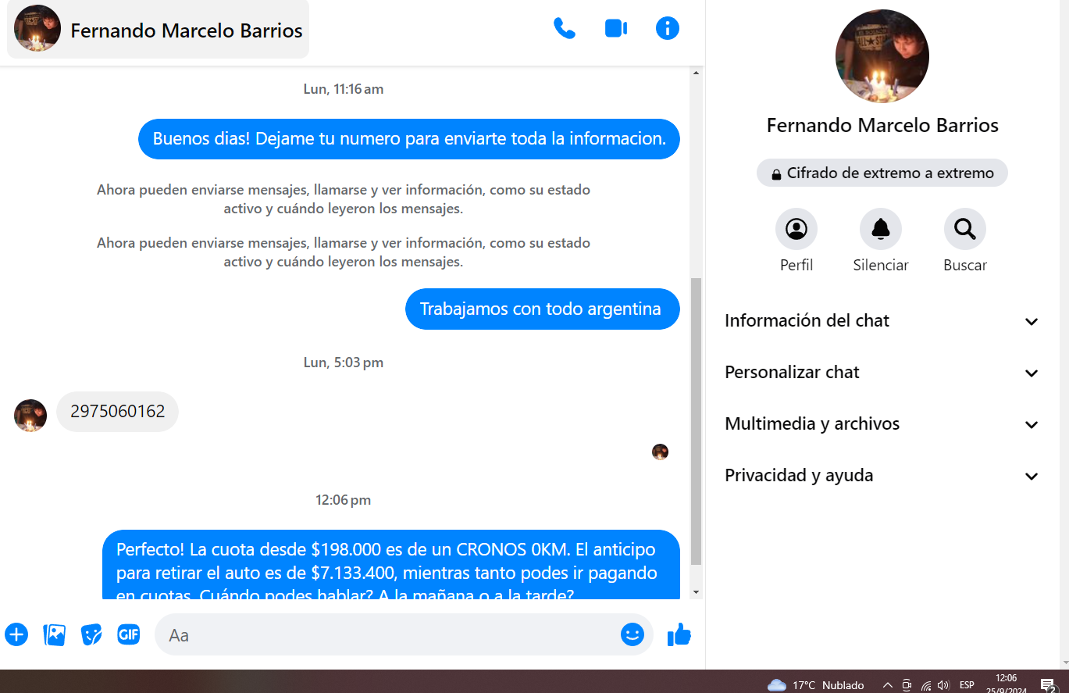Search the conversation using Buscar
The image size is (1069, 693).
(x=964, y=230)
